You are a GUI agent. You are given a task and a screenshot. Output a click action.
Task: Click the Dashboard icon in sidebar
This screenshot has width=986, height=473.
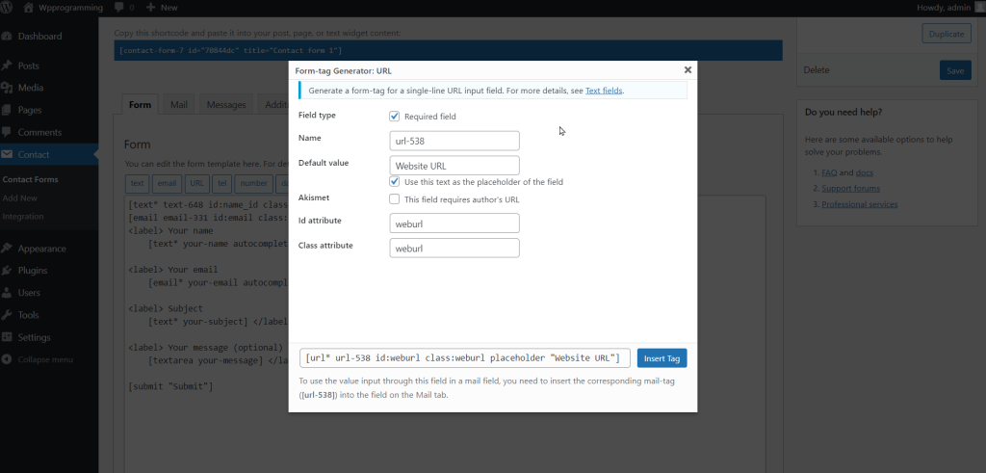click(x=8, y=37)
